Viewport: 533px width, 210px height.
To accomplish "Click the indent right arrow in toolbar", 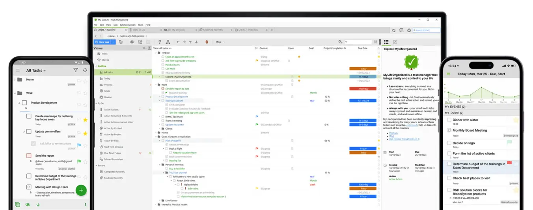I will [184, 42].
